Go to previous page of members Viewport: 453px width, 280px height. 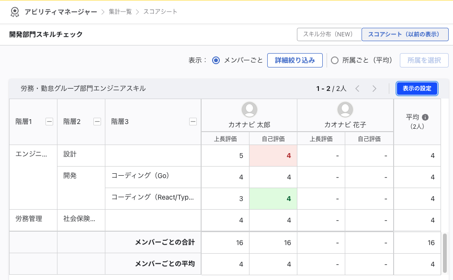click(x=357, y=89)
